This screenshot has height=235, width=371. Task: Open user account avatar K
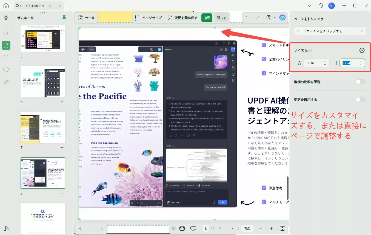(x=332, y=6)
